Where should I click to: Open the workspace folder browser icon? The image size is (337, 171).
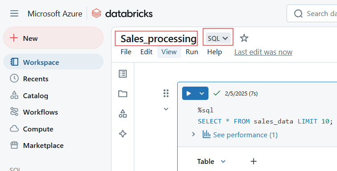(x=123, y=94)
